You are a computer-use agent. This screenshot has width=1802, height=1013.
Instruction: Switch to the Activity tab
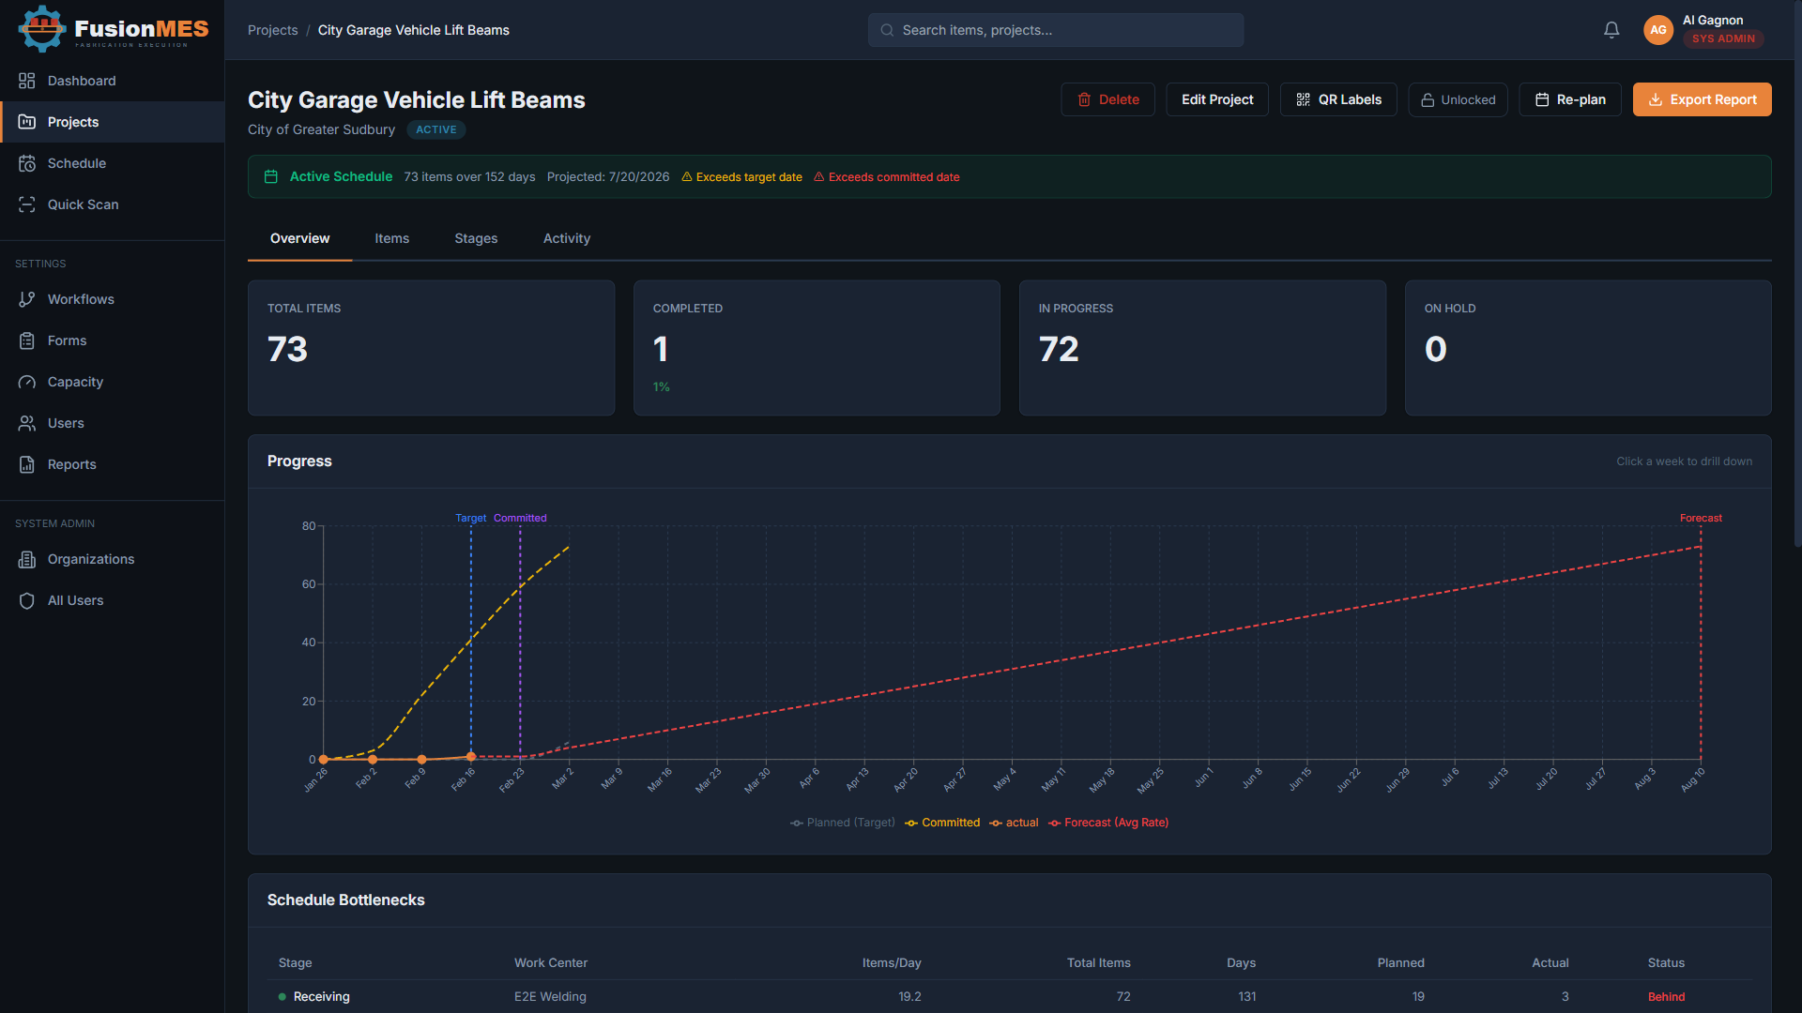(566, 238)
